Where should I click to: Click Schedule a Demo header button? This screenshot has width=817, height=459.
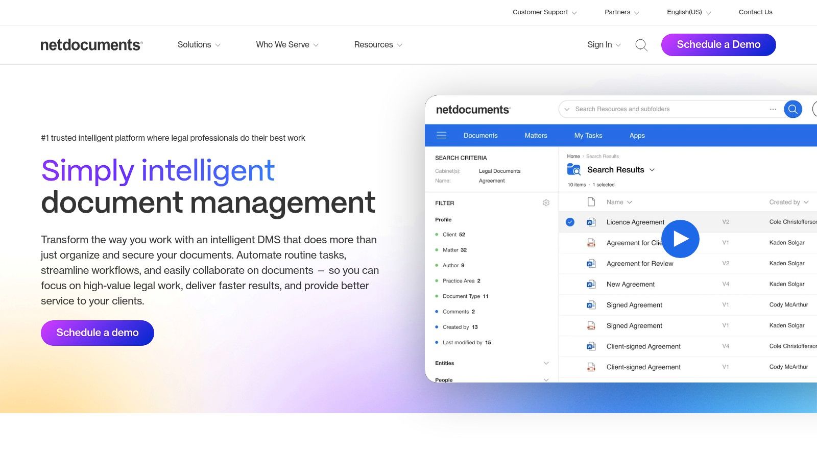click(718, 45)
